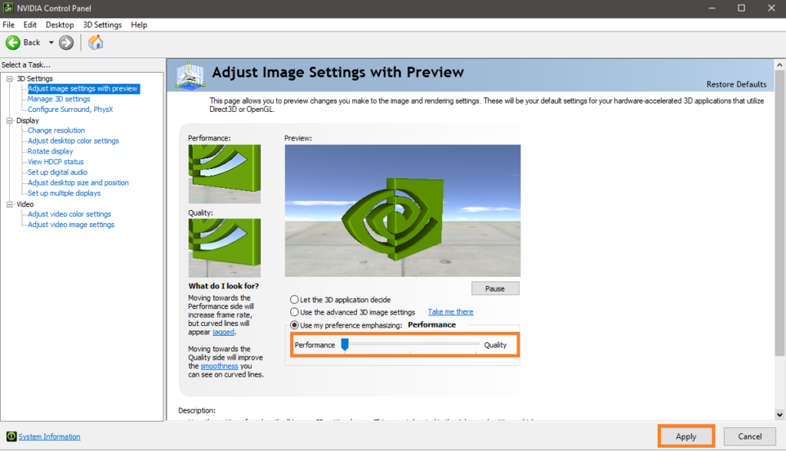Screen dimensions: 786x451
Task: Maximize the NVIDIA Control Panel window
Action: 741,8
